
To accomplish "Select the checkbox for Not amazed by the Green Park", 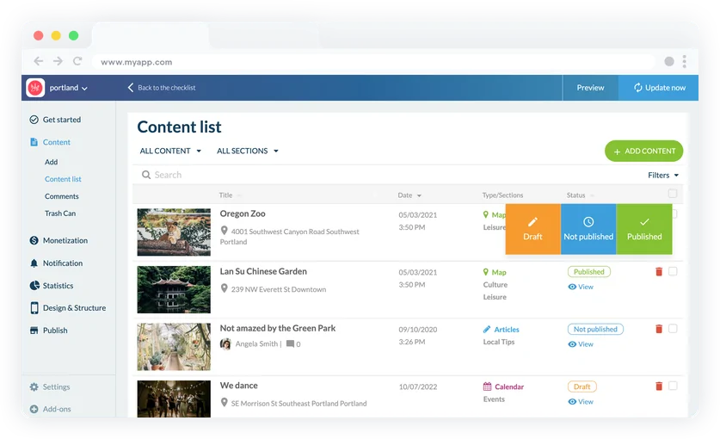I will tap(673, 329).
